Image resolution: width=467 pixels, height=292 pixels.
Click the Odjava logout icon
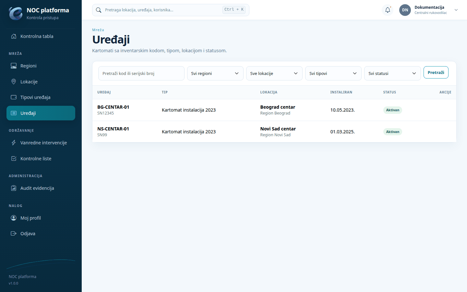(x=14, y=234)
